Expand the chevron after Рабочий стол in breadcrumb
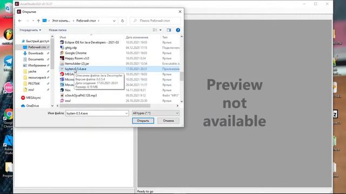Image resolution: width=346 pixels, height=194 pixels. (98, 20)
